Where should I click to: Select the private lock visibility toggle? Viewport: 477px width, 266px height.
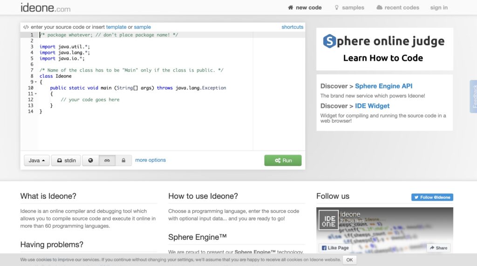(x=123, y=160)
